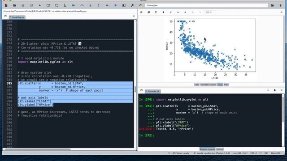Start debugging the file

point(74,5)
